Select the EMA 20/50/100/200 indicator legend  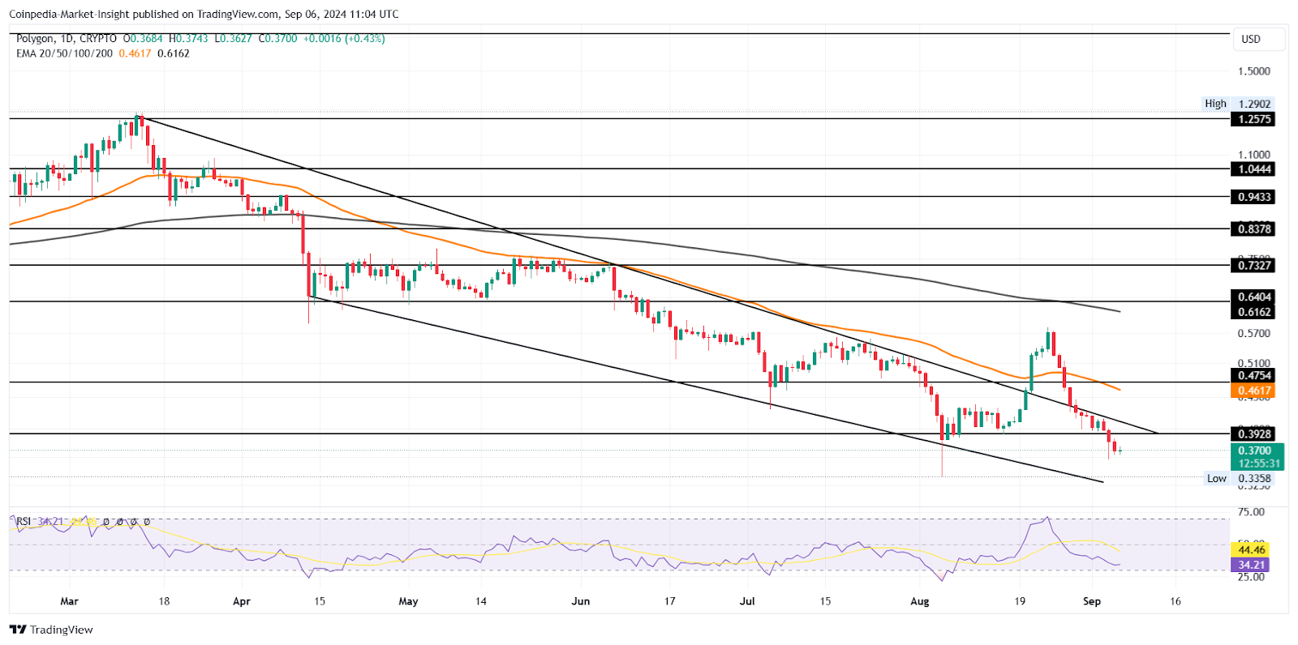[64, 53]
